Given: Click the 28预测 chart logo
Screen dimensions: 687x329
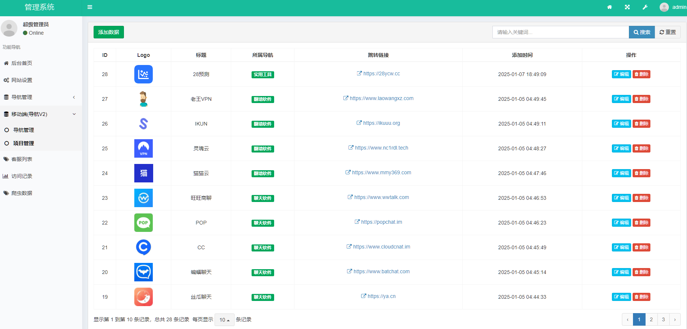Looking at the screenshot, I should [x=144, y=74].
